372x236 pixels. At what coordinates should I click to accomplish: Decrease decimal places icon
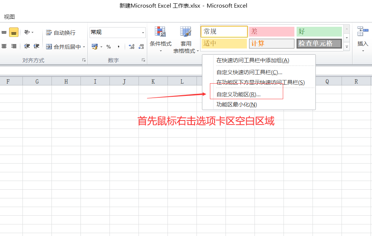pos(141,47)
